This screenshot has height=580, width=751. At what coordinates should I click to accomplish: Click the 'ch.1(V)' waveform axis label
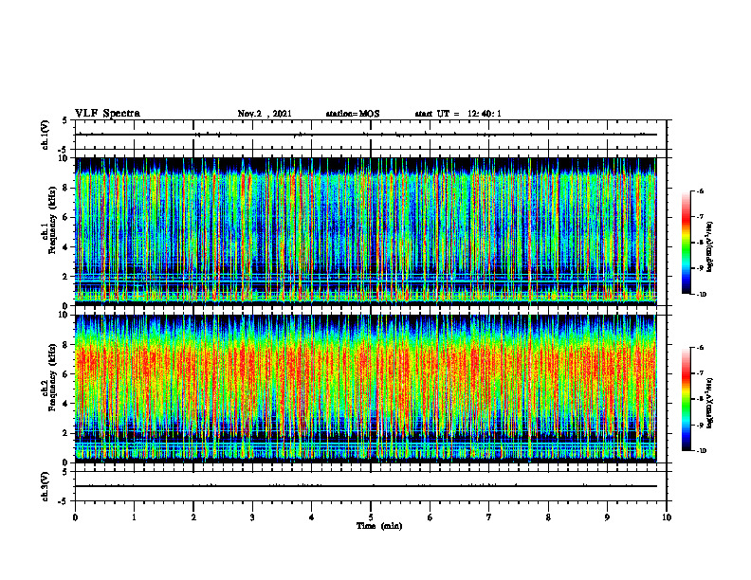[x=45, y=135]
